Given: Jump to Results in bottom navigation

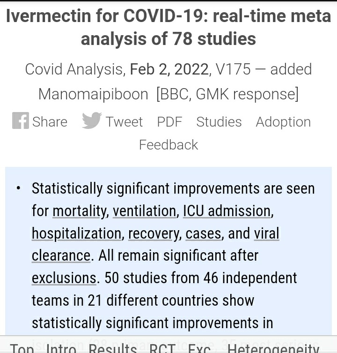Looking at the screenshot, I should click(113, 348).
